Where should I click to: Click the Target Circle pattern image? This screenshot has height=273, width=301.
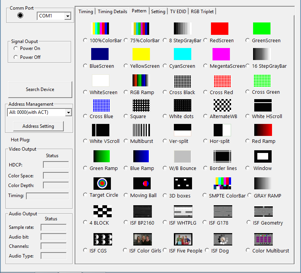click(x=102, y=183)
